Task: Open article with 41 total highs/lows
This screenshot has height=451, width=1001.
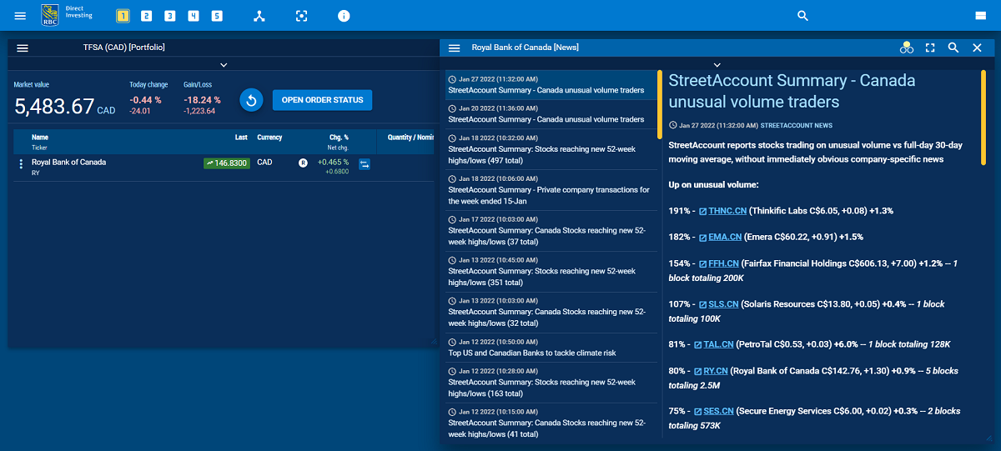Action: coord(551,422)
